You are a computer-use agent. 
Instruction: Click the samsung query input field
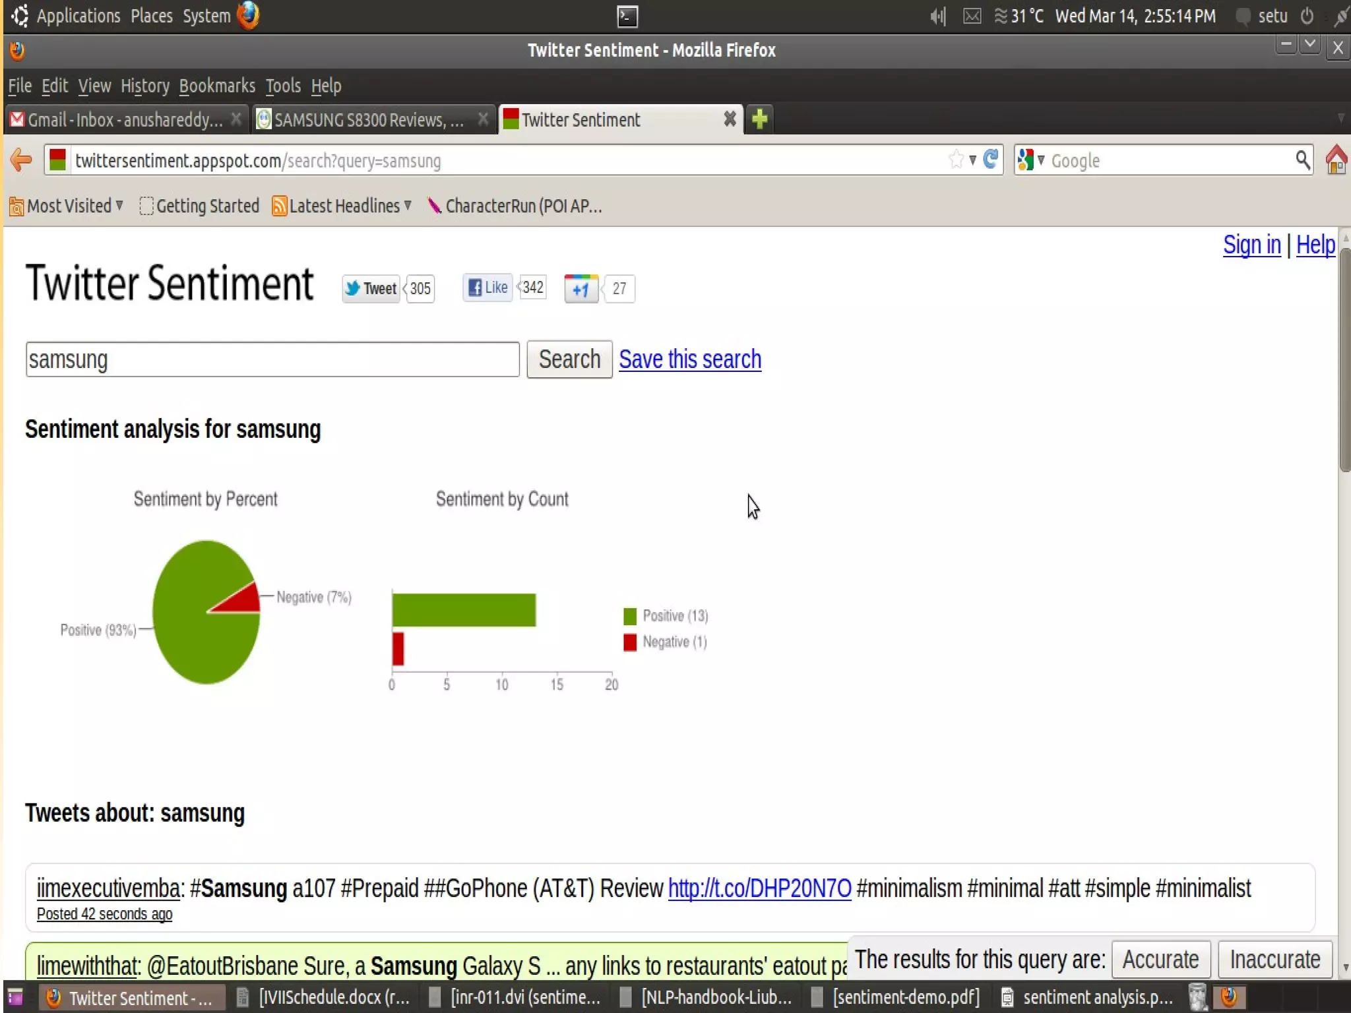point(272,359)
